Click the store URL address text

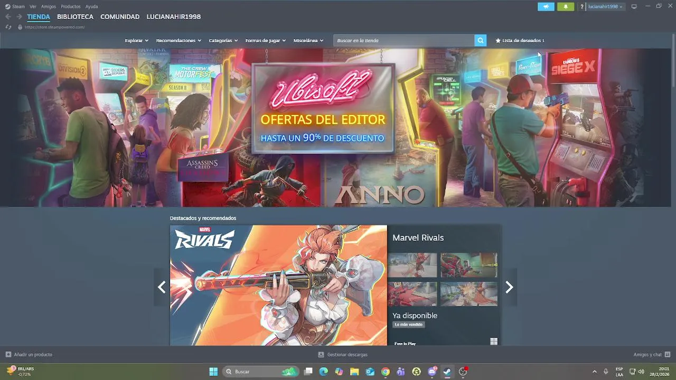(x=54, y=27)
